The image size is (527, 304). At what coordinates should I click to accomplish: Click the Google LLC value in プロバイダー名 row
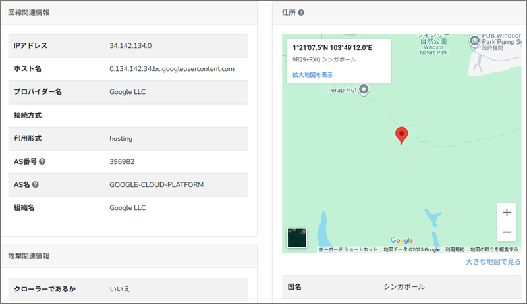(x=127, y=92)
